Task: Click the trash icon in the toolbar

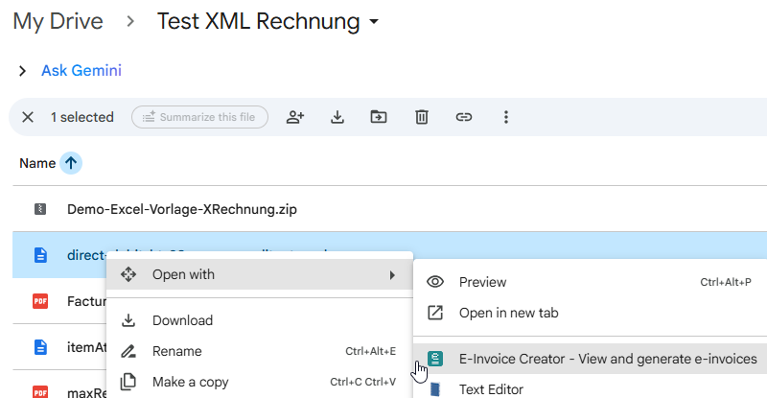Action: click(x=421, y=117)
